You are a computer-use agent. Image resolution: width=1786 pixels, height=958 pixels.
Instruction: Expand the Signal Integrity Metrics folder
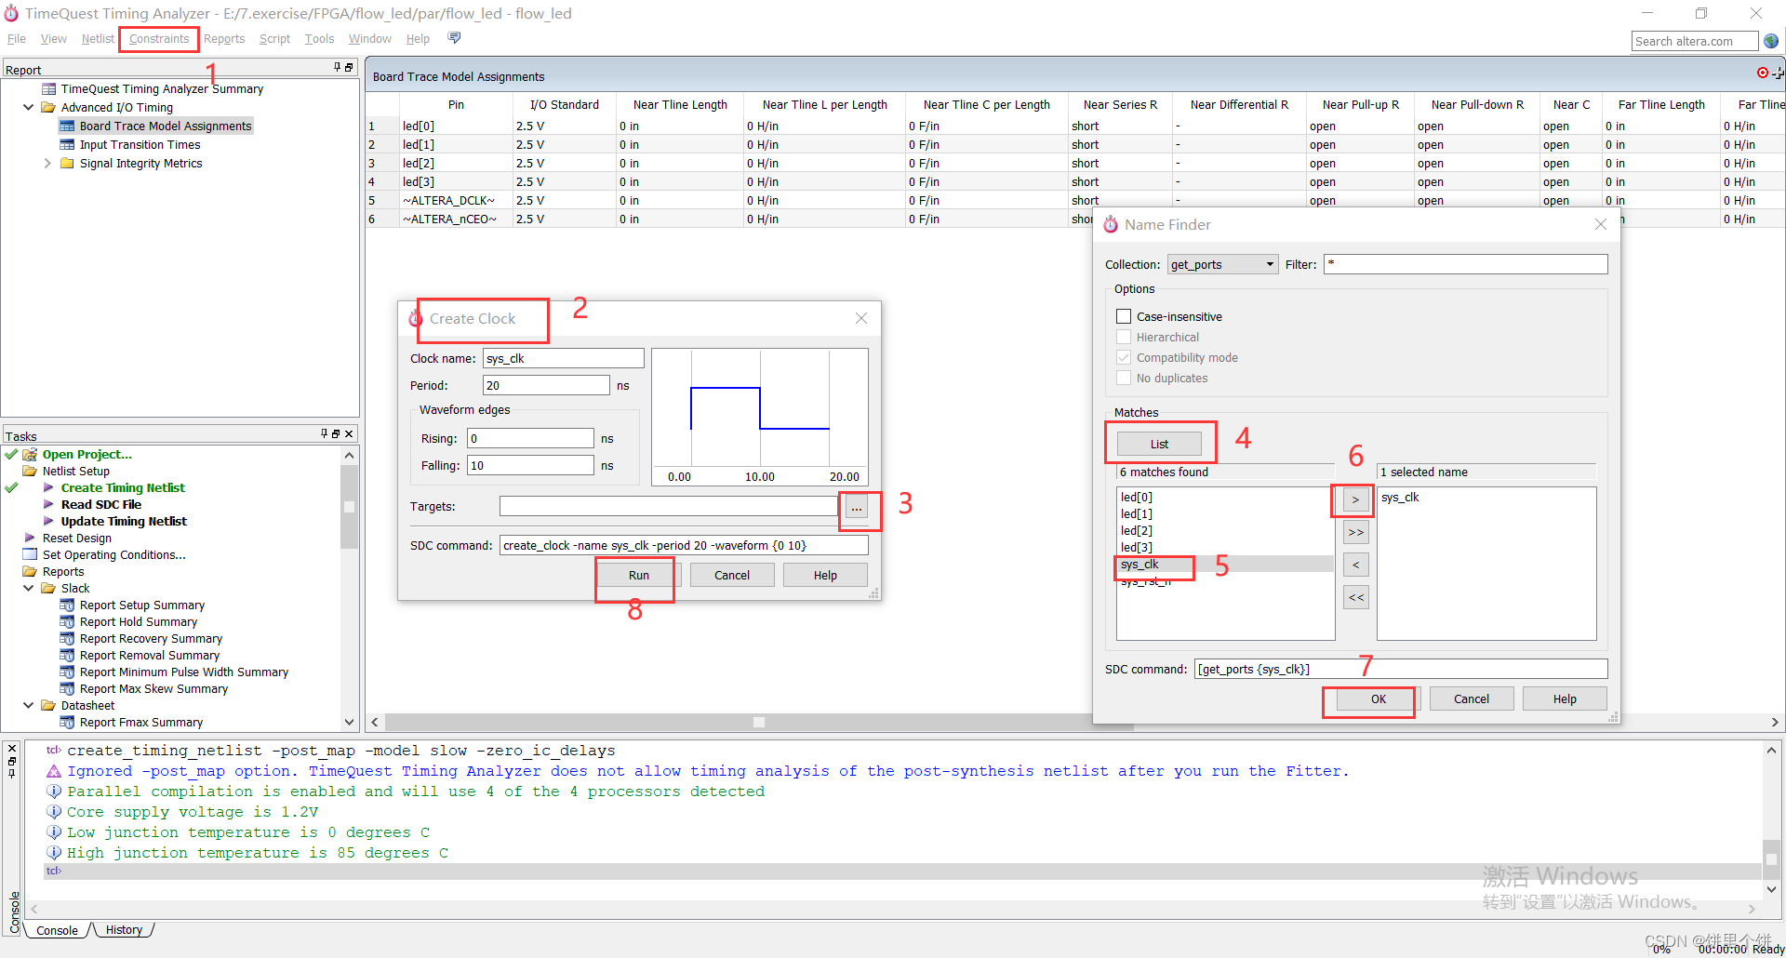[x=47, y=164]
